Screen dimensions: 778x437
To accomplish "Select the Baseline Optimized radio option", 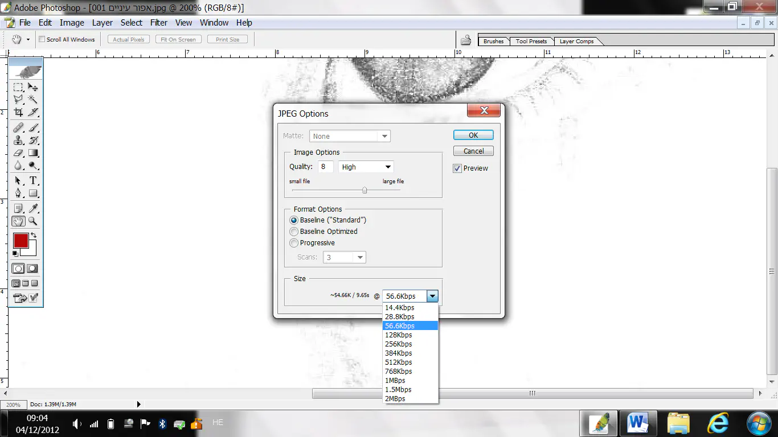I will (x=294, y=232).
